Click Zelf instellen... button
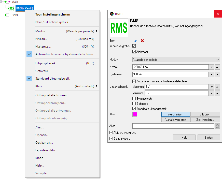Screen dimensions: 222x179 pyautogui.click(x=205, y=120)
